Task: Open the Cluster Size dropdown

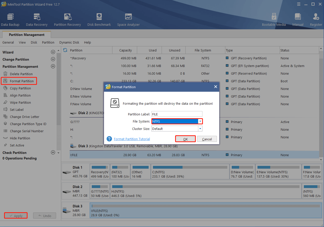Action: pyautogui.click(x=200, y=129)
